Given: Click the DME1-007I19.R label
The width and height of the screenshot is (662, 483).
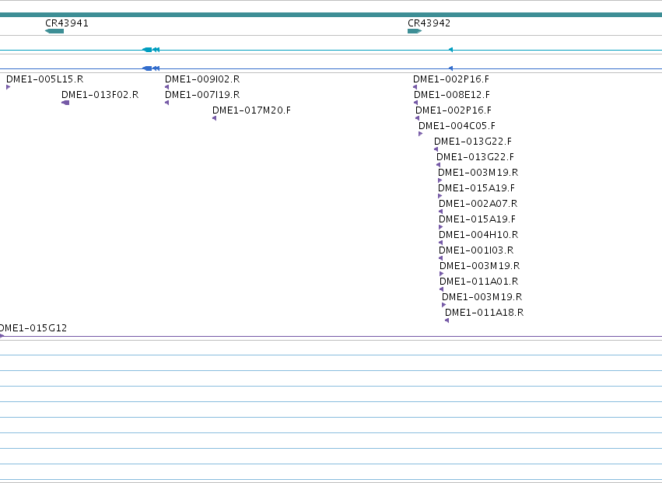Looking at the screenshot, I should click(202, 95).
